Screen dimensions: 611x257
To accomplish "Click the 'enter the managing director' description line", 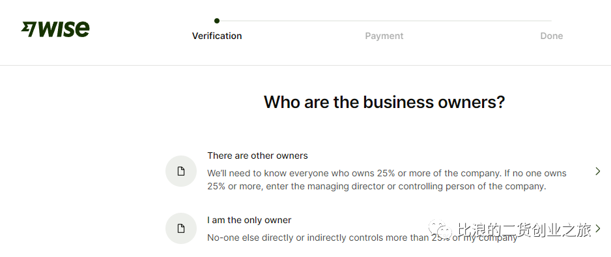I will pos(377,186).
